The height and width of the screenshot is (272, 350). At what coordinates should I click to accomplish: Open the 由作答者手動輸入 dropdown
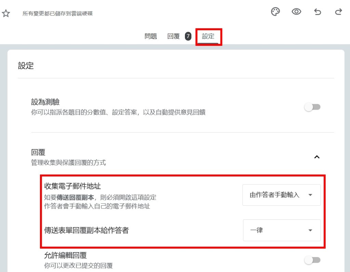pos(281,195)
